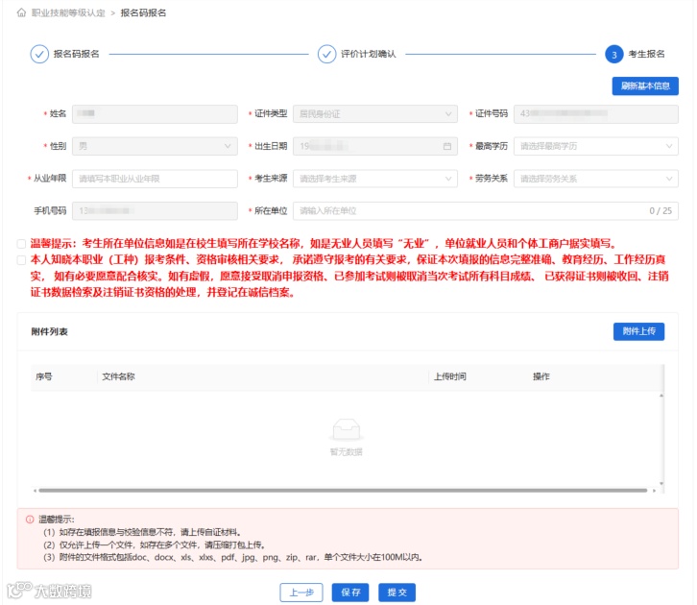This screenshot has width=697, height=605.
Task: Open the 性别 dropdown
Action: [155, 146]
